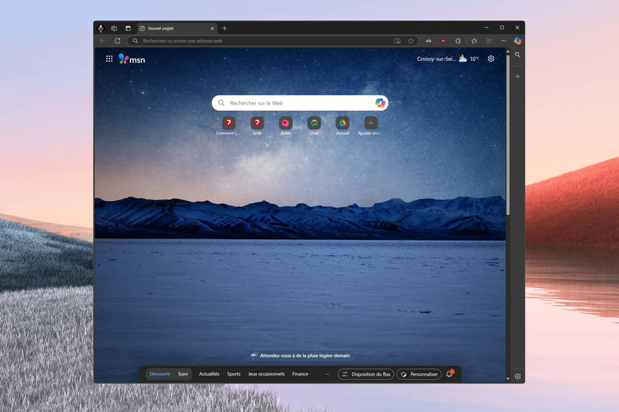Switch to the Suivi tab
The image size is (619, 412).
[x=183, y=374]
